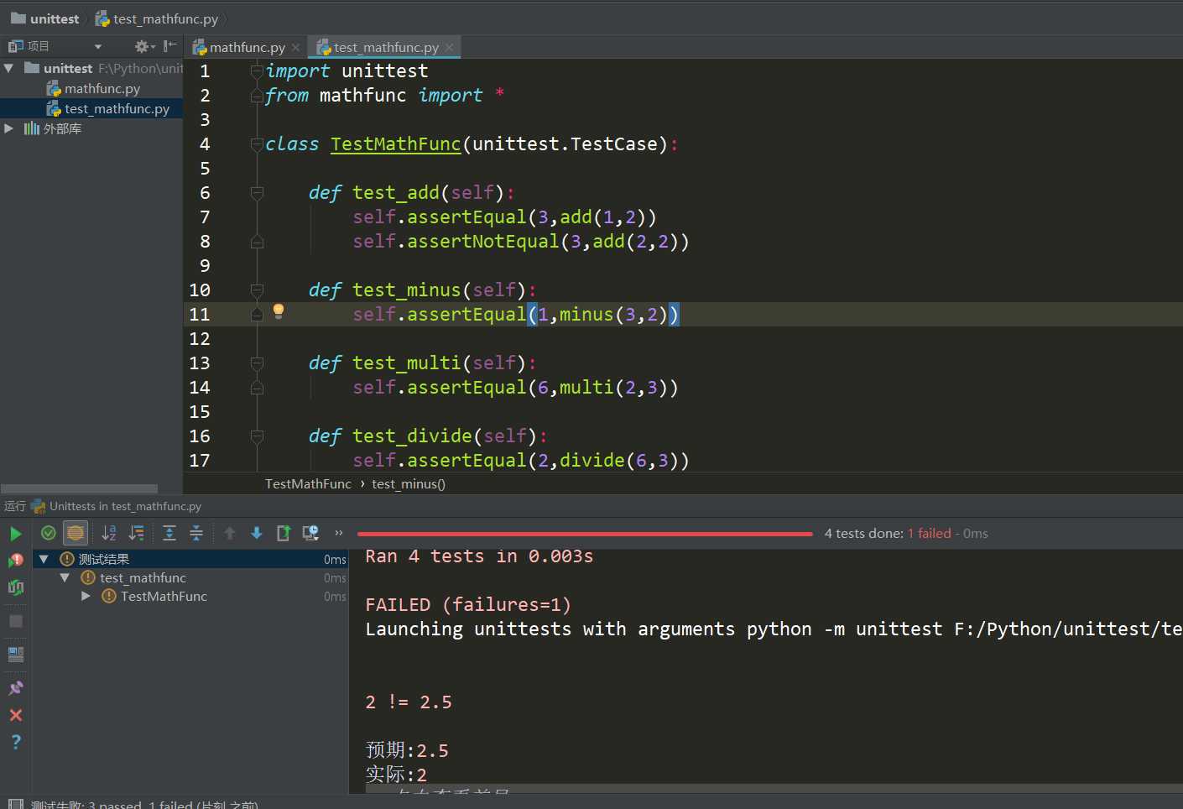1183x809 pixels.
Task: Click project panel horizontal scrollbar
Action: [x=80, y=488]
